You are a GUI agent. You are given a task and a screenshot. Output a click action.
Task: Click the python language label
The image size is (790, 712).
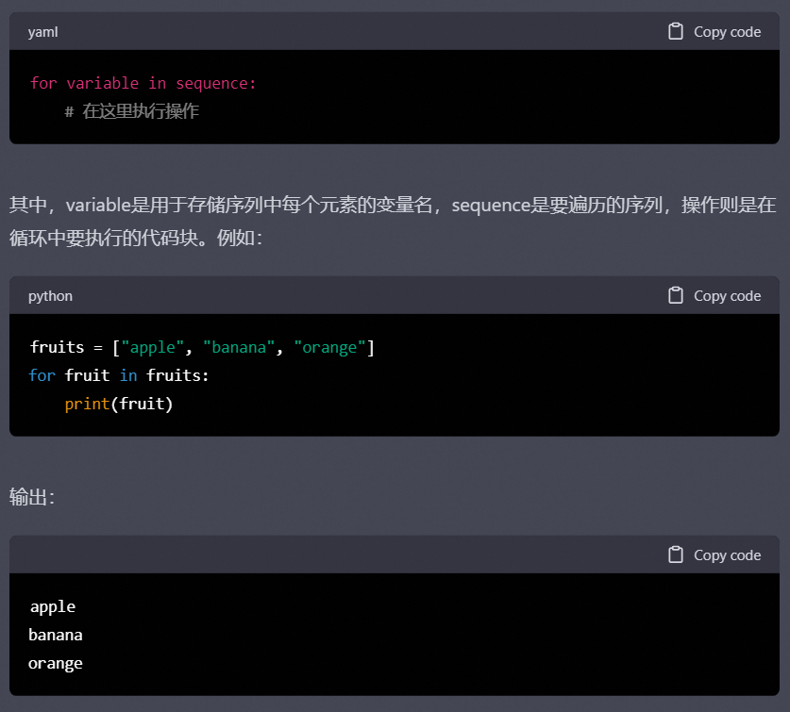[50, 296]
